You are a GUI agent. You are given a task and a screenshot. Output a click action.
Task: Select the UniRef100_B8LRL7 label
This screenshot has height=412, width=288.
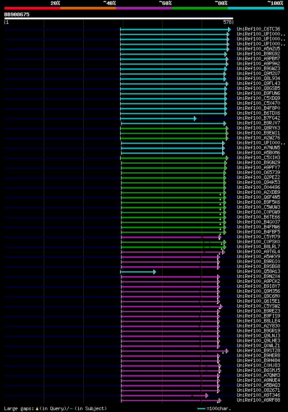[258, 247]
